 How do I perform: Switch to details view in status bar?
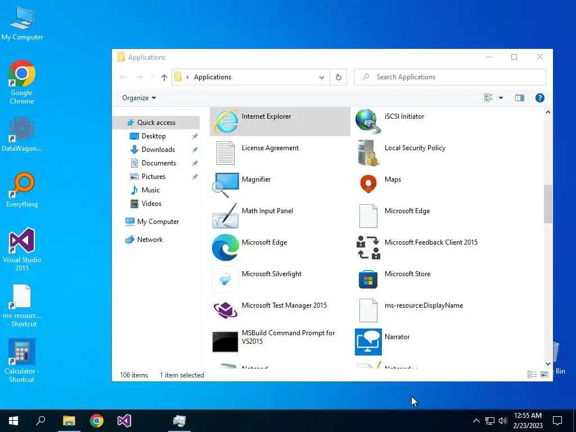tap(532, 374)
